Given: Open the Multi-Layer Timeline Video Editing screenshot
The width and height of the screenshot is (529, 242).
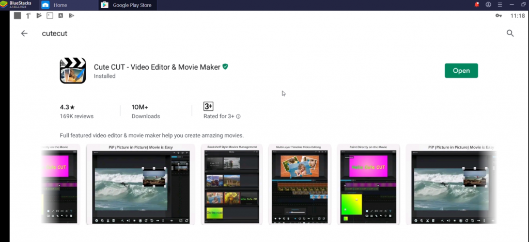Looking at the screenshot, I should [x=300, y=184].
